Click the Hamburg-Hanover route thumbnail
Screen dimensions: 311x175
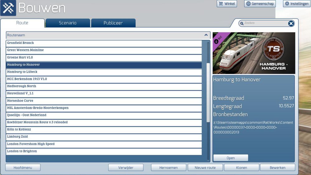point(254,53)
